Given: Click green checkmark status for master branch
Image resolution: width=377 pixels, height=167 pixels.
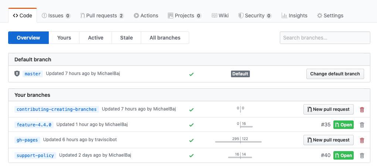Looking at the screenshot, I should coord(191,74).
